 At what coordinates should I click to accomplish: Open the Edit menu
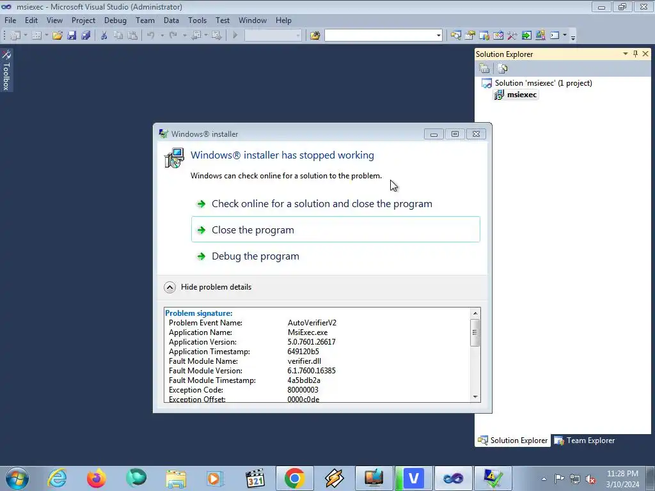click(x=31, y=20)
